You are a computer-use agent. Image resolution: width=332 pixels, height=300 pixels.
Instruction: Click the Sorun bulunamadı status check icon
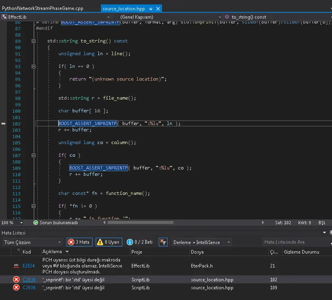tap(36, 223)
